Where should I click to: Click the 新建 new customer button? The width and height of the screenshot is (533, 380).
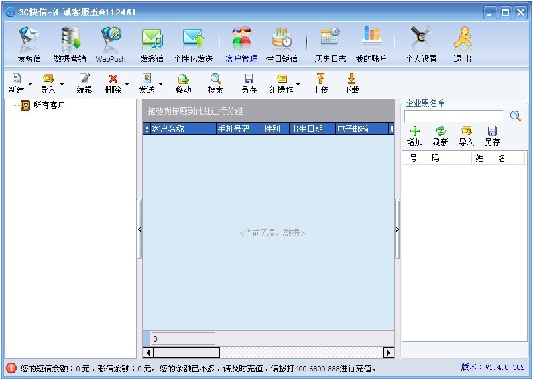click(17, 83)
